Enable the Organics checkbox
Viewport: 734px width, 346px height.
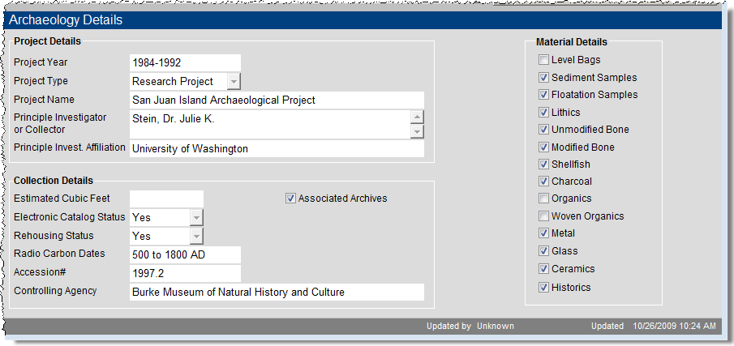543,199
